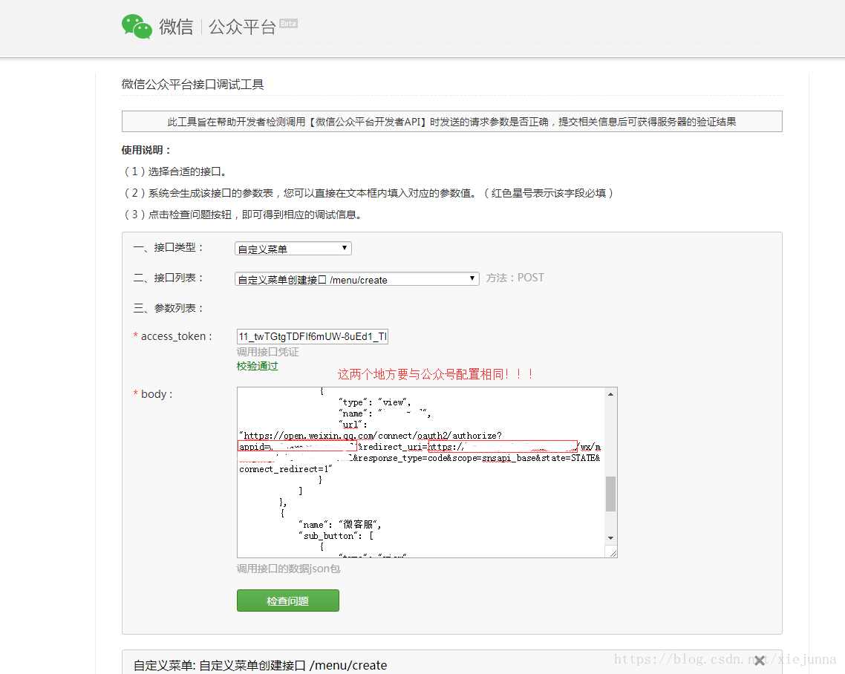Click the 微信公众平台接口调试工具 heading
Screen dimensions: 845x674
tap(192, 84)
